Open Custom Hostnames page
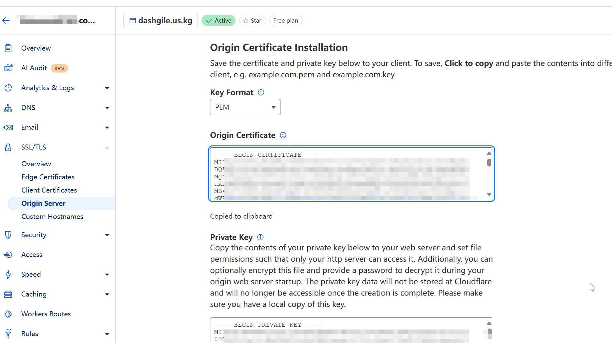Screen dimensions: 612x343 click(x=52, y=217)
